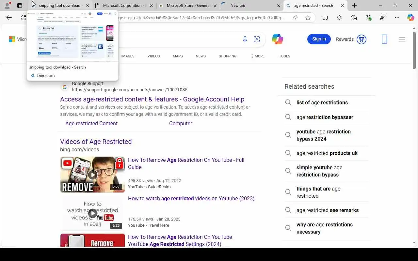The image size is (418, 261).
Task: Open the Tools search options
Action: click(284, 56)
